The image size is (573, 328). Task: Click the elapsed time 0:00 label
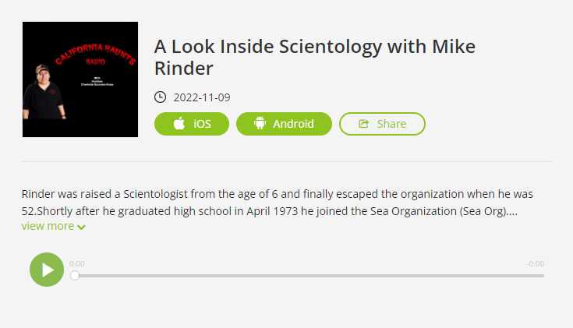[x=77, y=264]
